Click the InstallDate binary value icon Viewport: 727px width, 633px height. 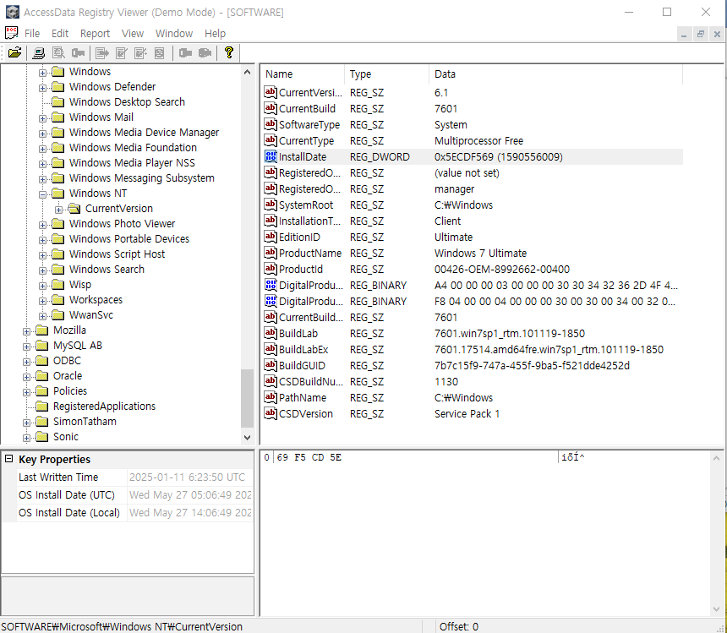271,156
